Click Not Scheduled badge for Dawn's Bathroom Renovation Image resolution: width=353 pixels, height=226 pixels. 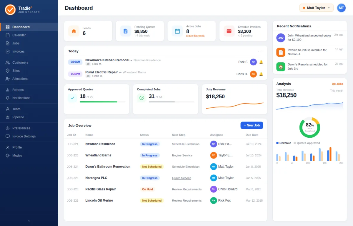pyautogui.click(x=152, y=167)
